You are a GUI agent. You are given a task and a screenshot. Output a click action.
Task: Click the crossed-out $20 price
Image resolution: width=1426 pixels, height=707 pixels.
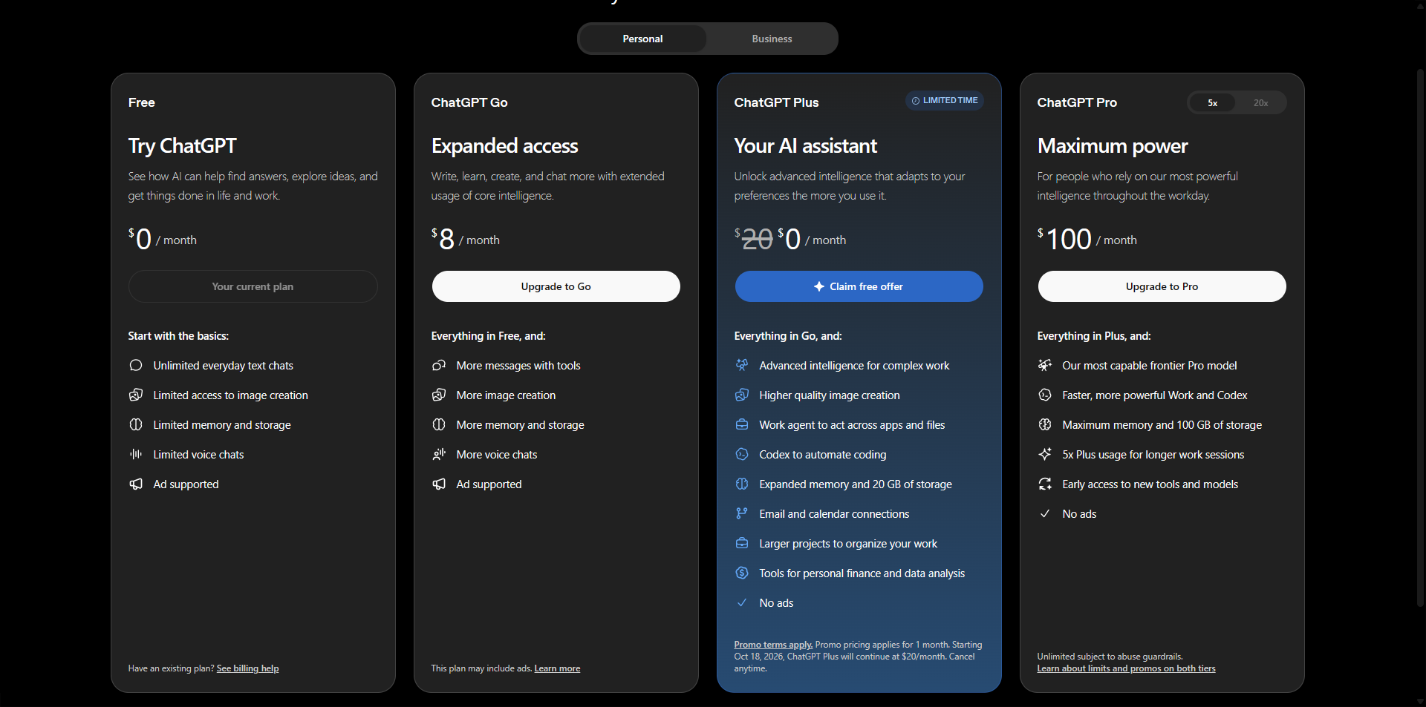(754, 239)
